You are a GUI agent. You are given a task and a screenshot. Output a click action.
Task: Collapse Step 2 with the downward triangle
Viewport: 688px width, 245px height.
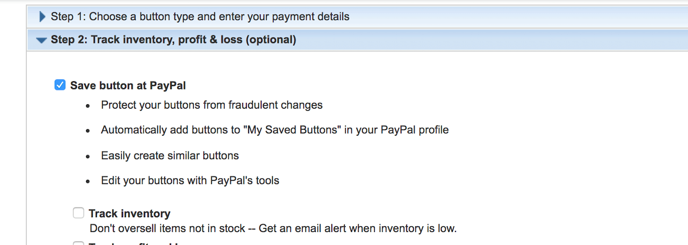(42, 40)
